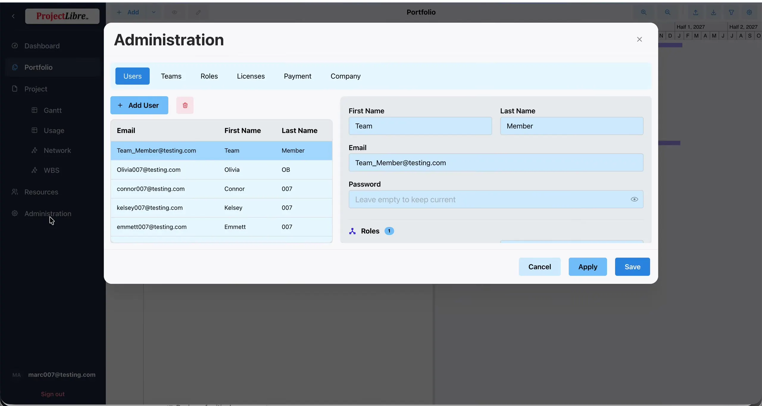Open filter funnel in Portfolio toolbar

[x=731, y=12]
